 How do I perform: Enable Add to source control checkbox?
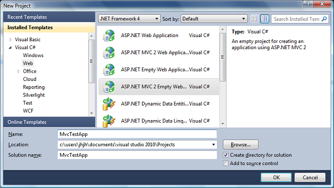click(x=225, y=163)
